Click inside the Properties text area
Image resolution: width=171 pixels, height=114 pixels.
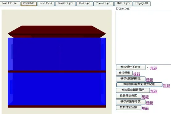143,38
